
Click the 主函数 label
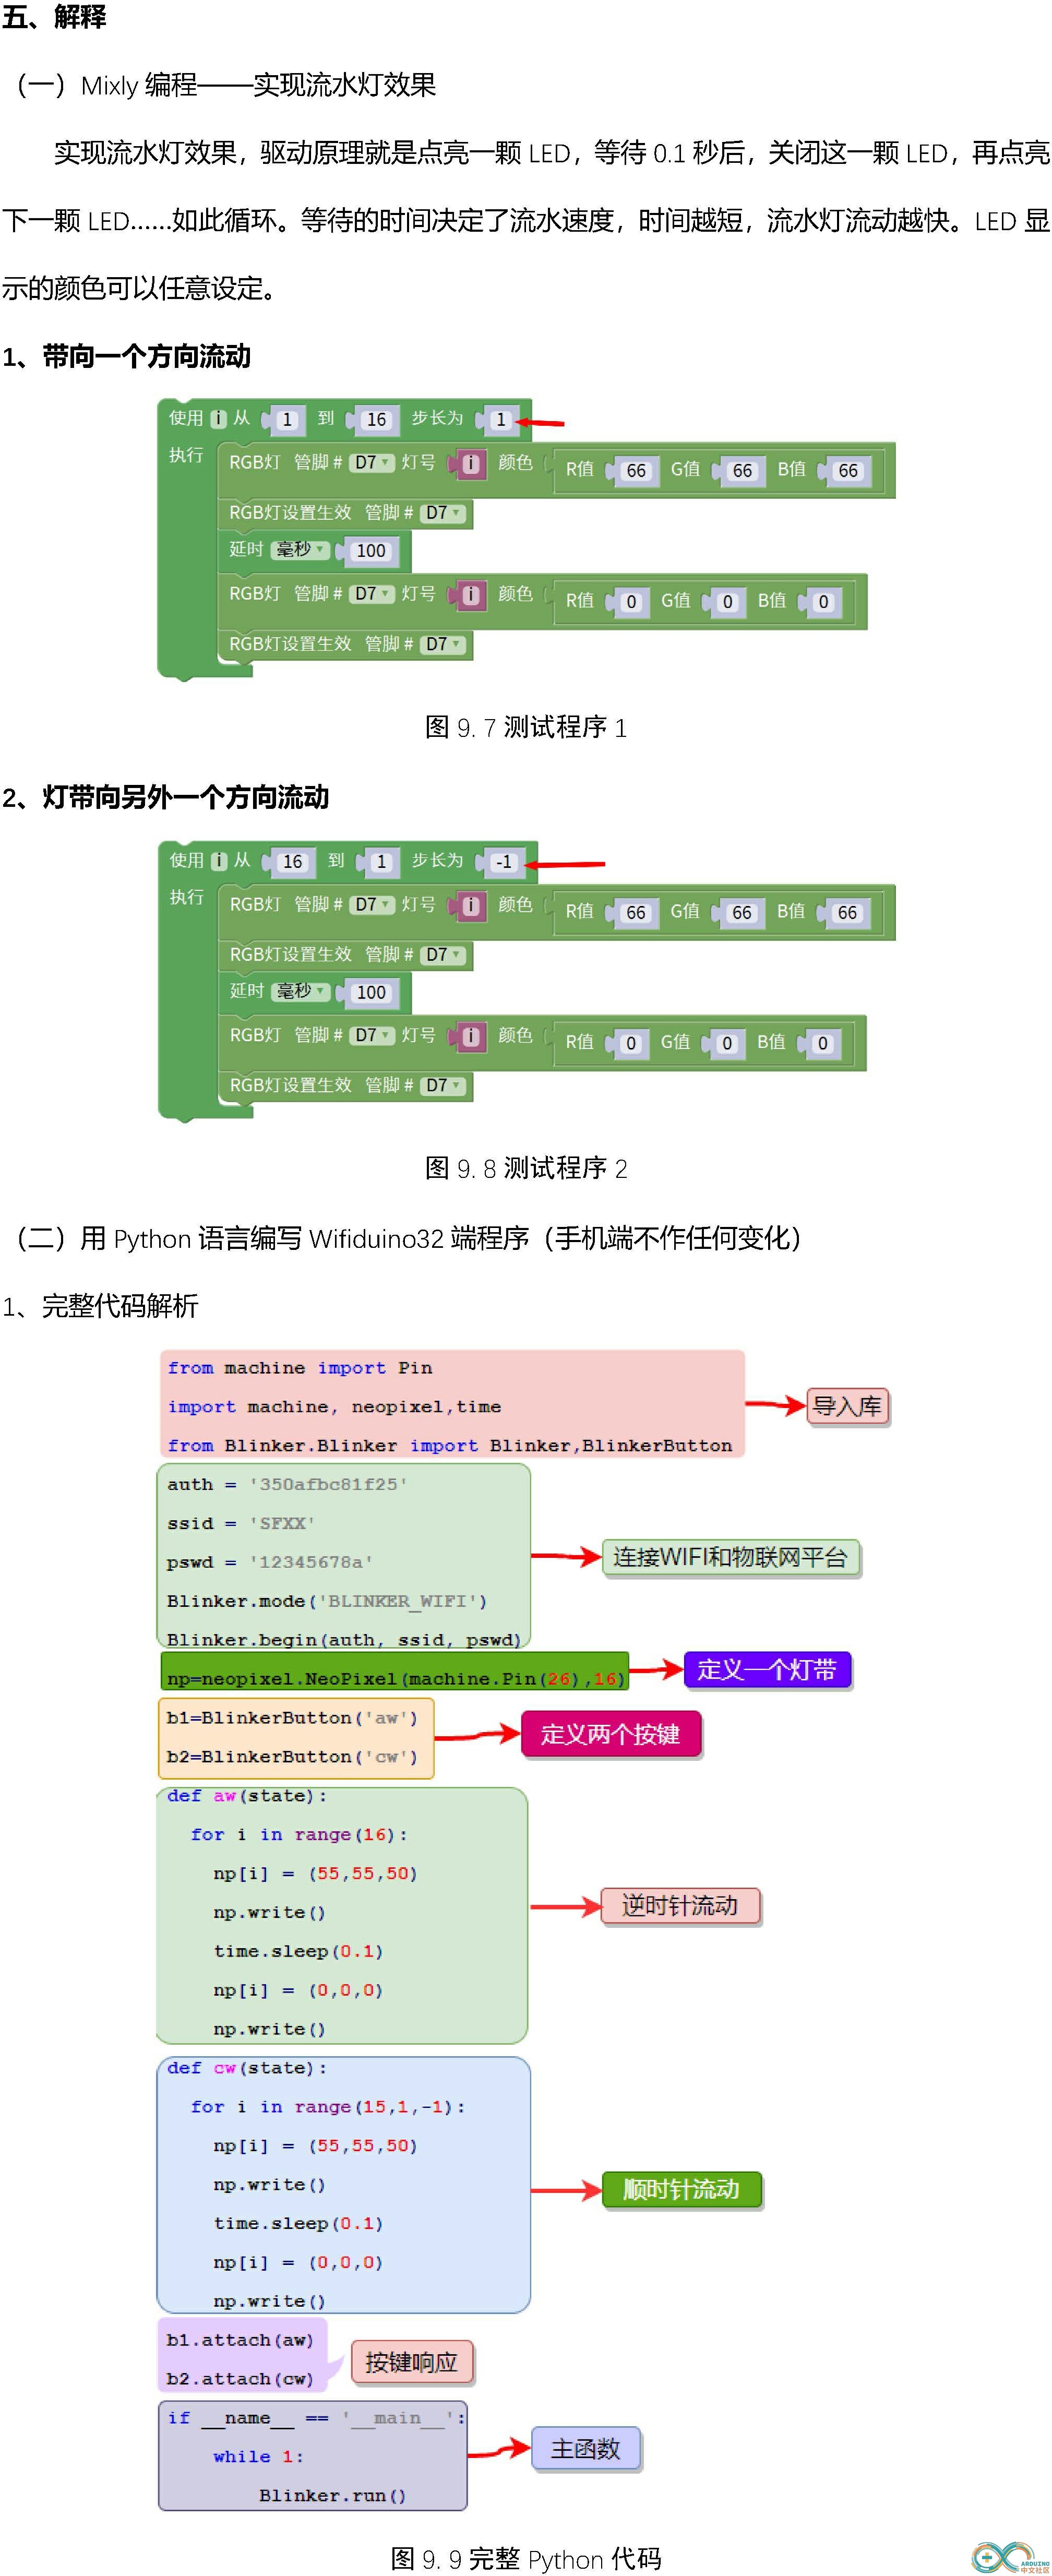pos(585,2449)
